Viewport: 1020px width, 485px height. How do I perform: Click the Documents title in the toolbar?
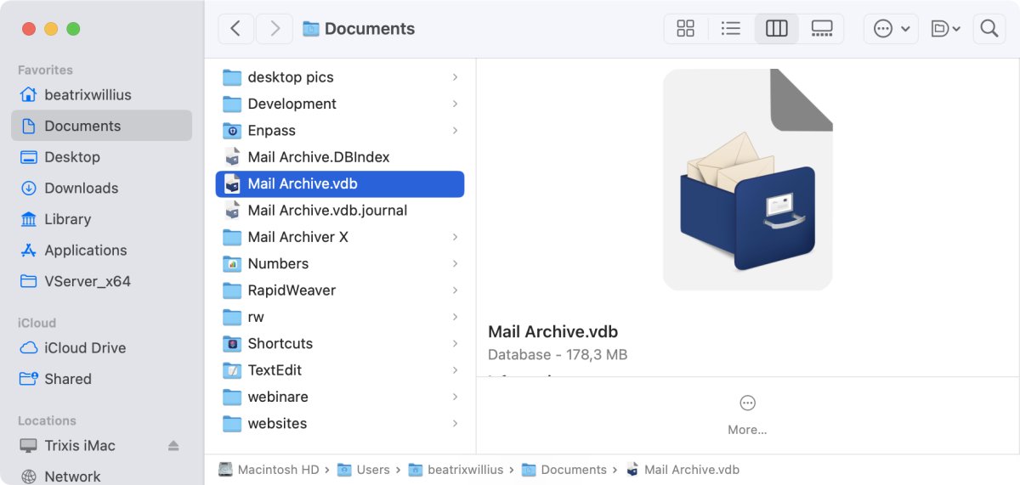pyautogui.click(x=370, y=29)
